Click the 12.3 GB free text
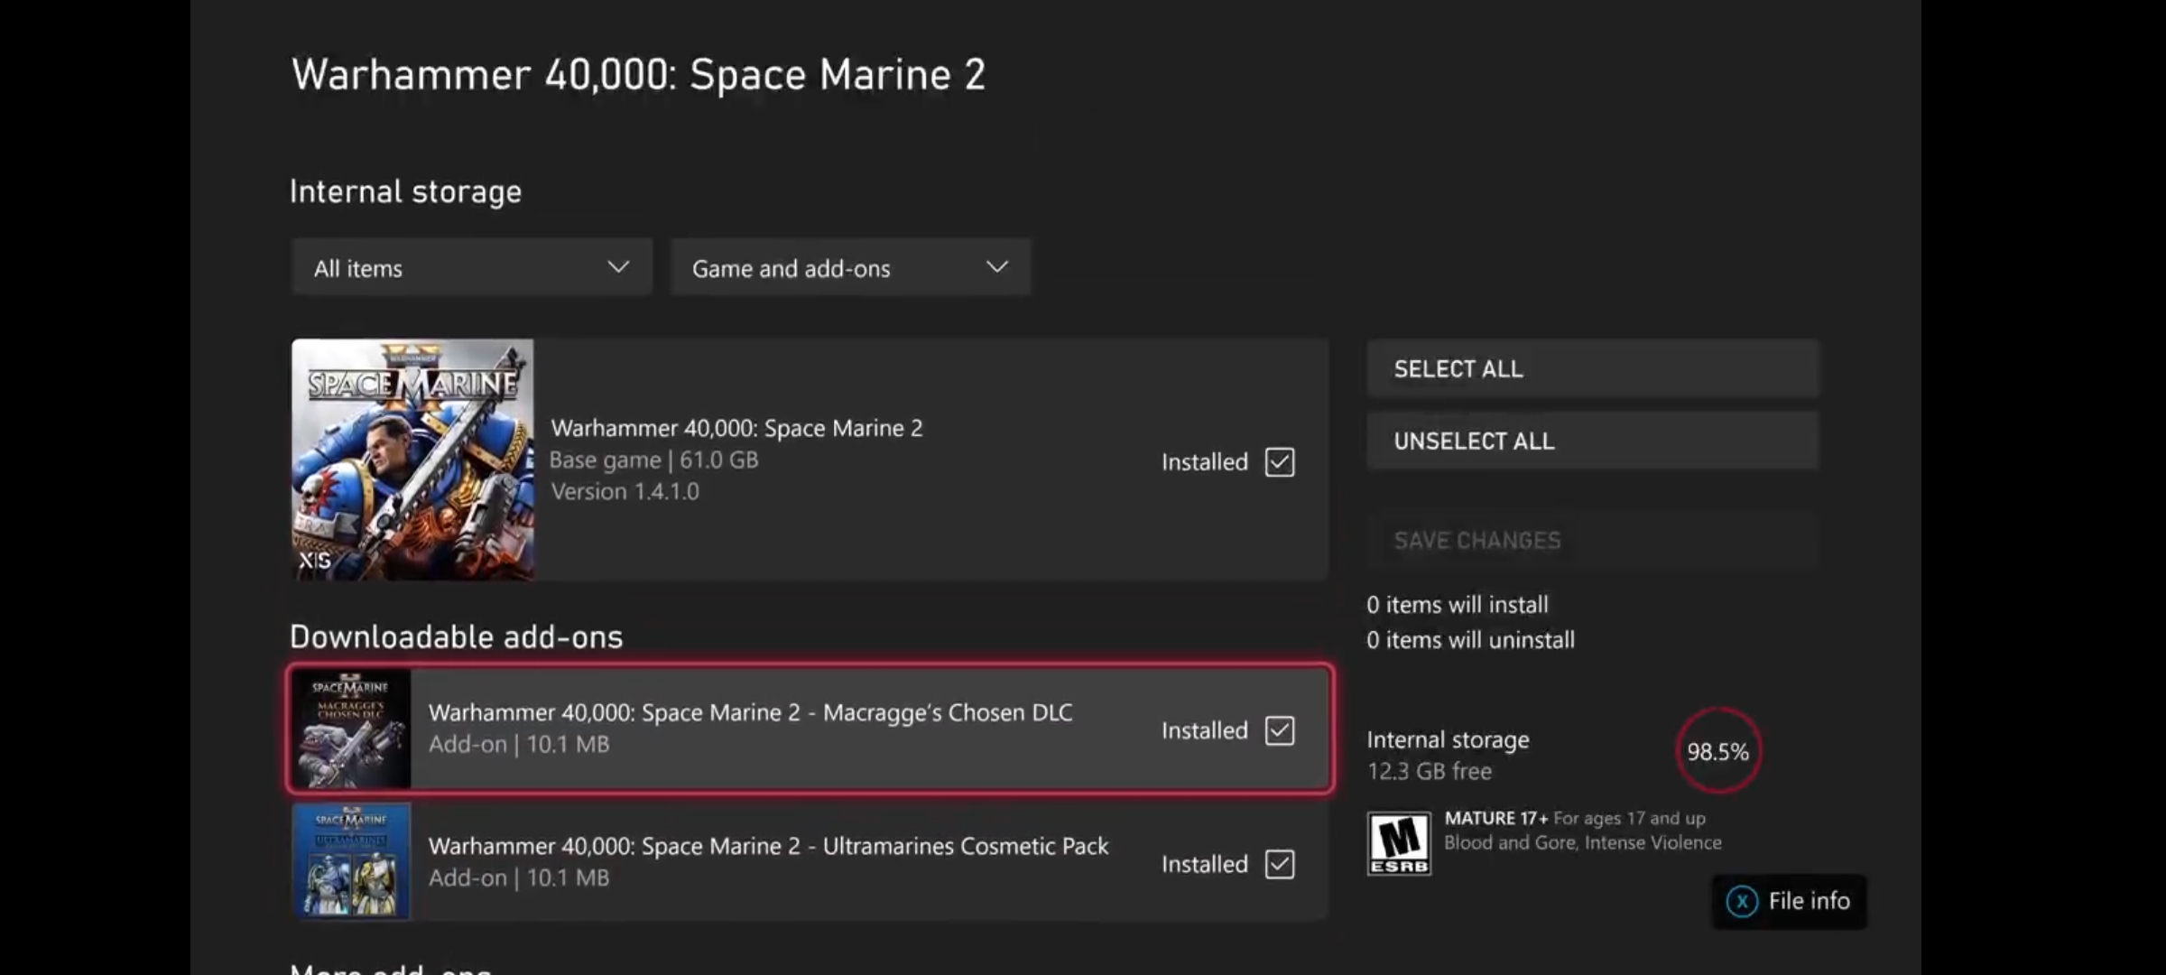The image size is (2166, 975). pos(1430,771)
